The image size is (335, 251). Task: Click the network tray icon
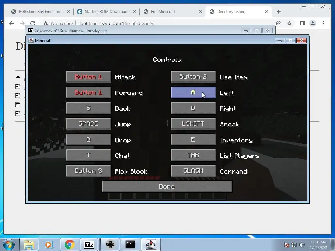click(294, 244)
